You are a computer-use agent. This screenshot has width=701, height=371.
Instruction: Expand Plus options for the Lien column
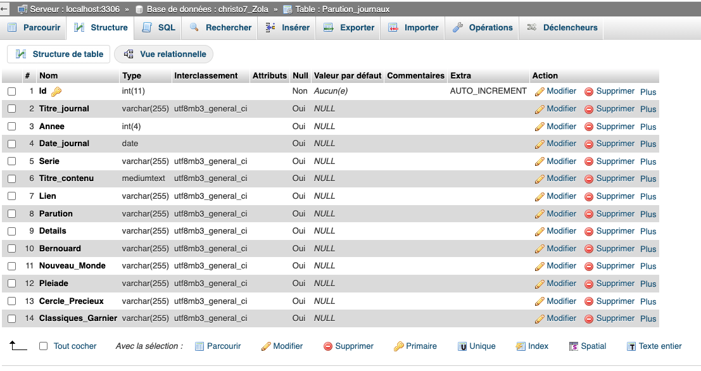tap(648, 196)
